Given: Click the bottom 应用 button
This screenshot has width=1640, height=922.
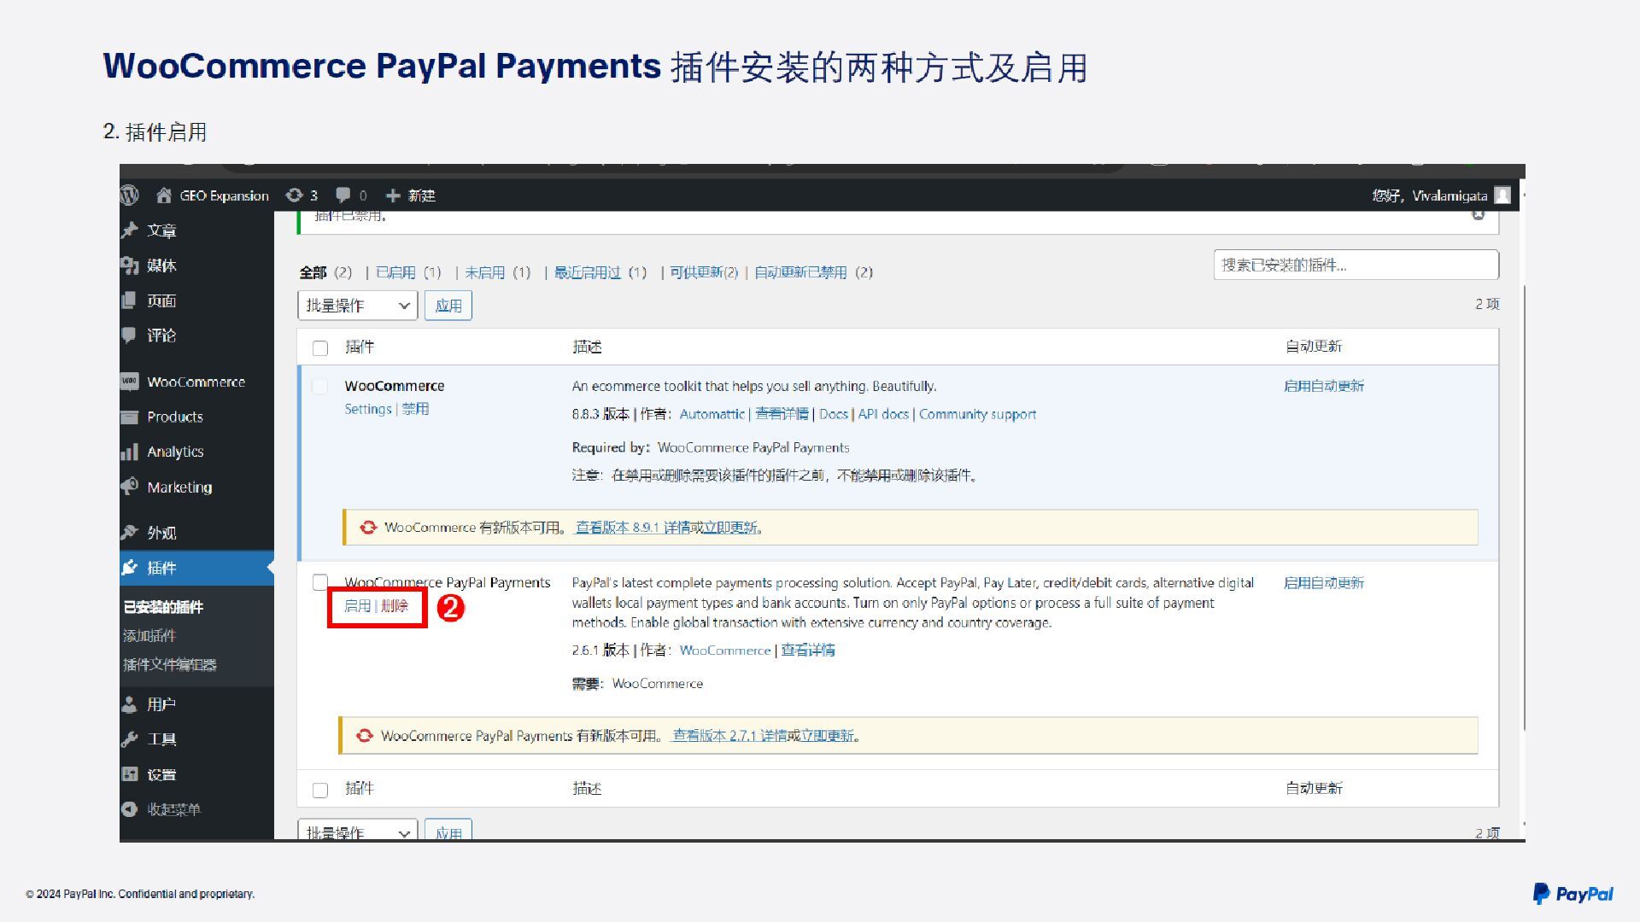Looking at the screenshot, I should [x=448, y=829].
